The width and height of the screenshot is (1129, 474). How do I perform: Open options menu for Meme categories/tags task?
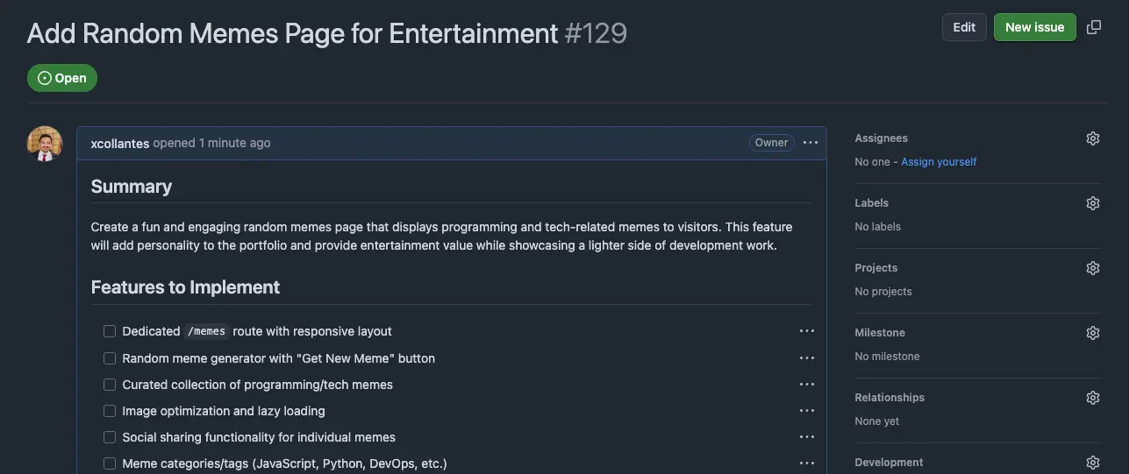806,463
